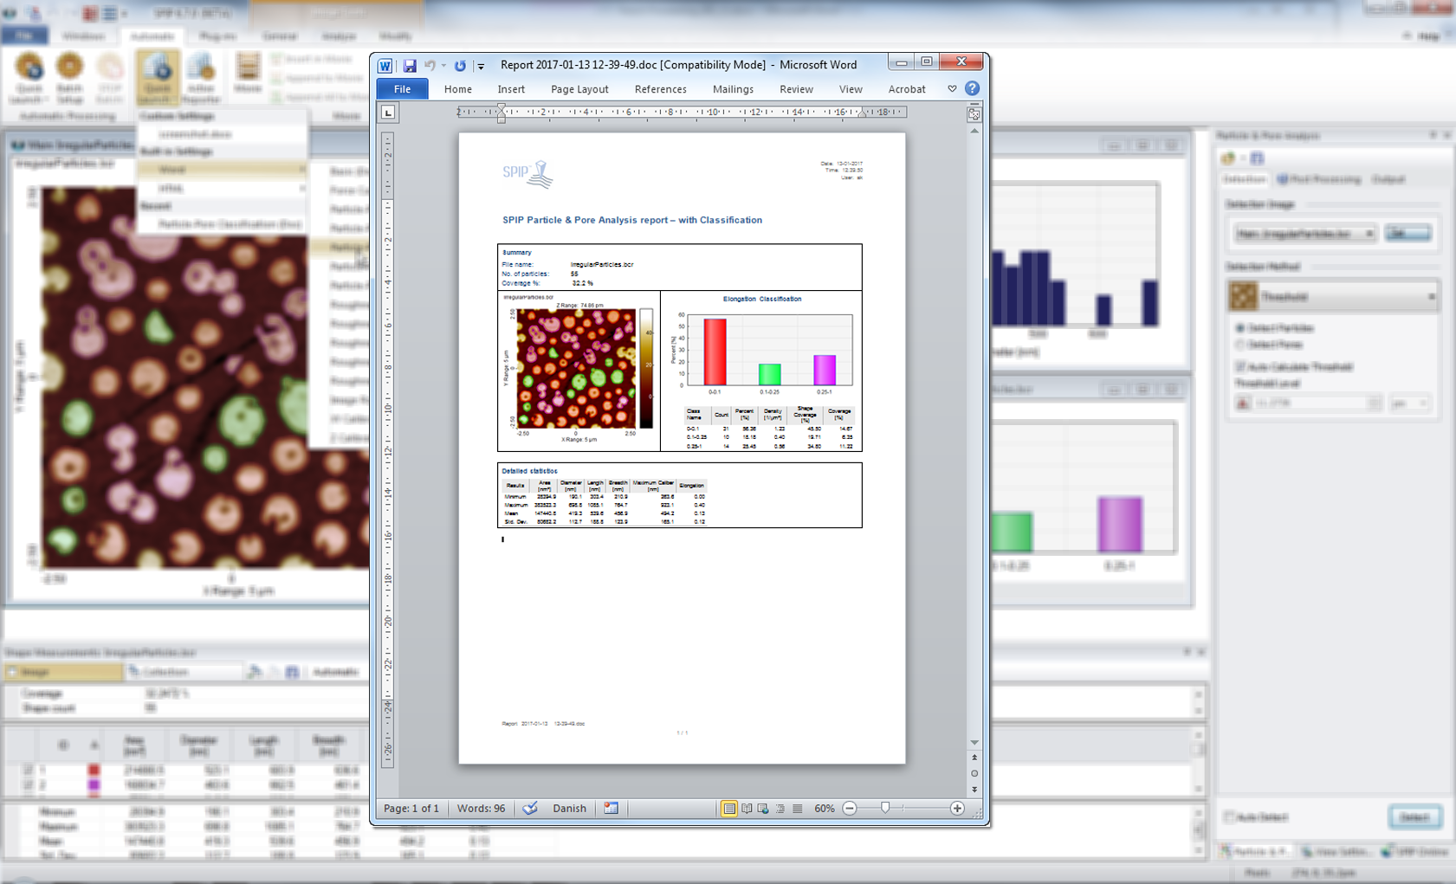Zoom in using the plus button
Image resolution: width=1456 pixels, height=884 pixels.
(x=957, y=809)
